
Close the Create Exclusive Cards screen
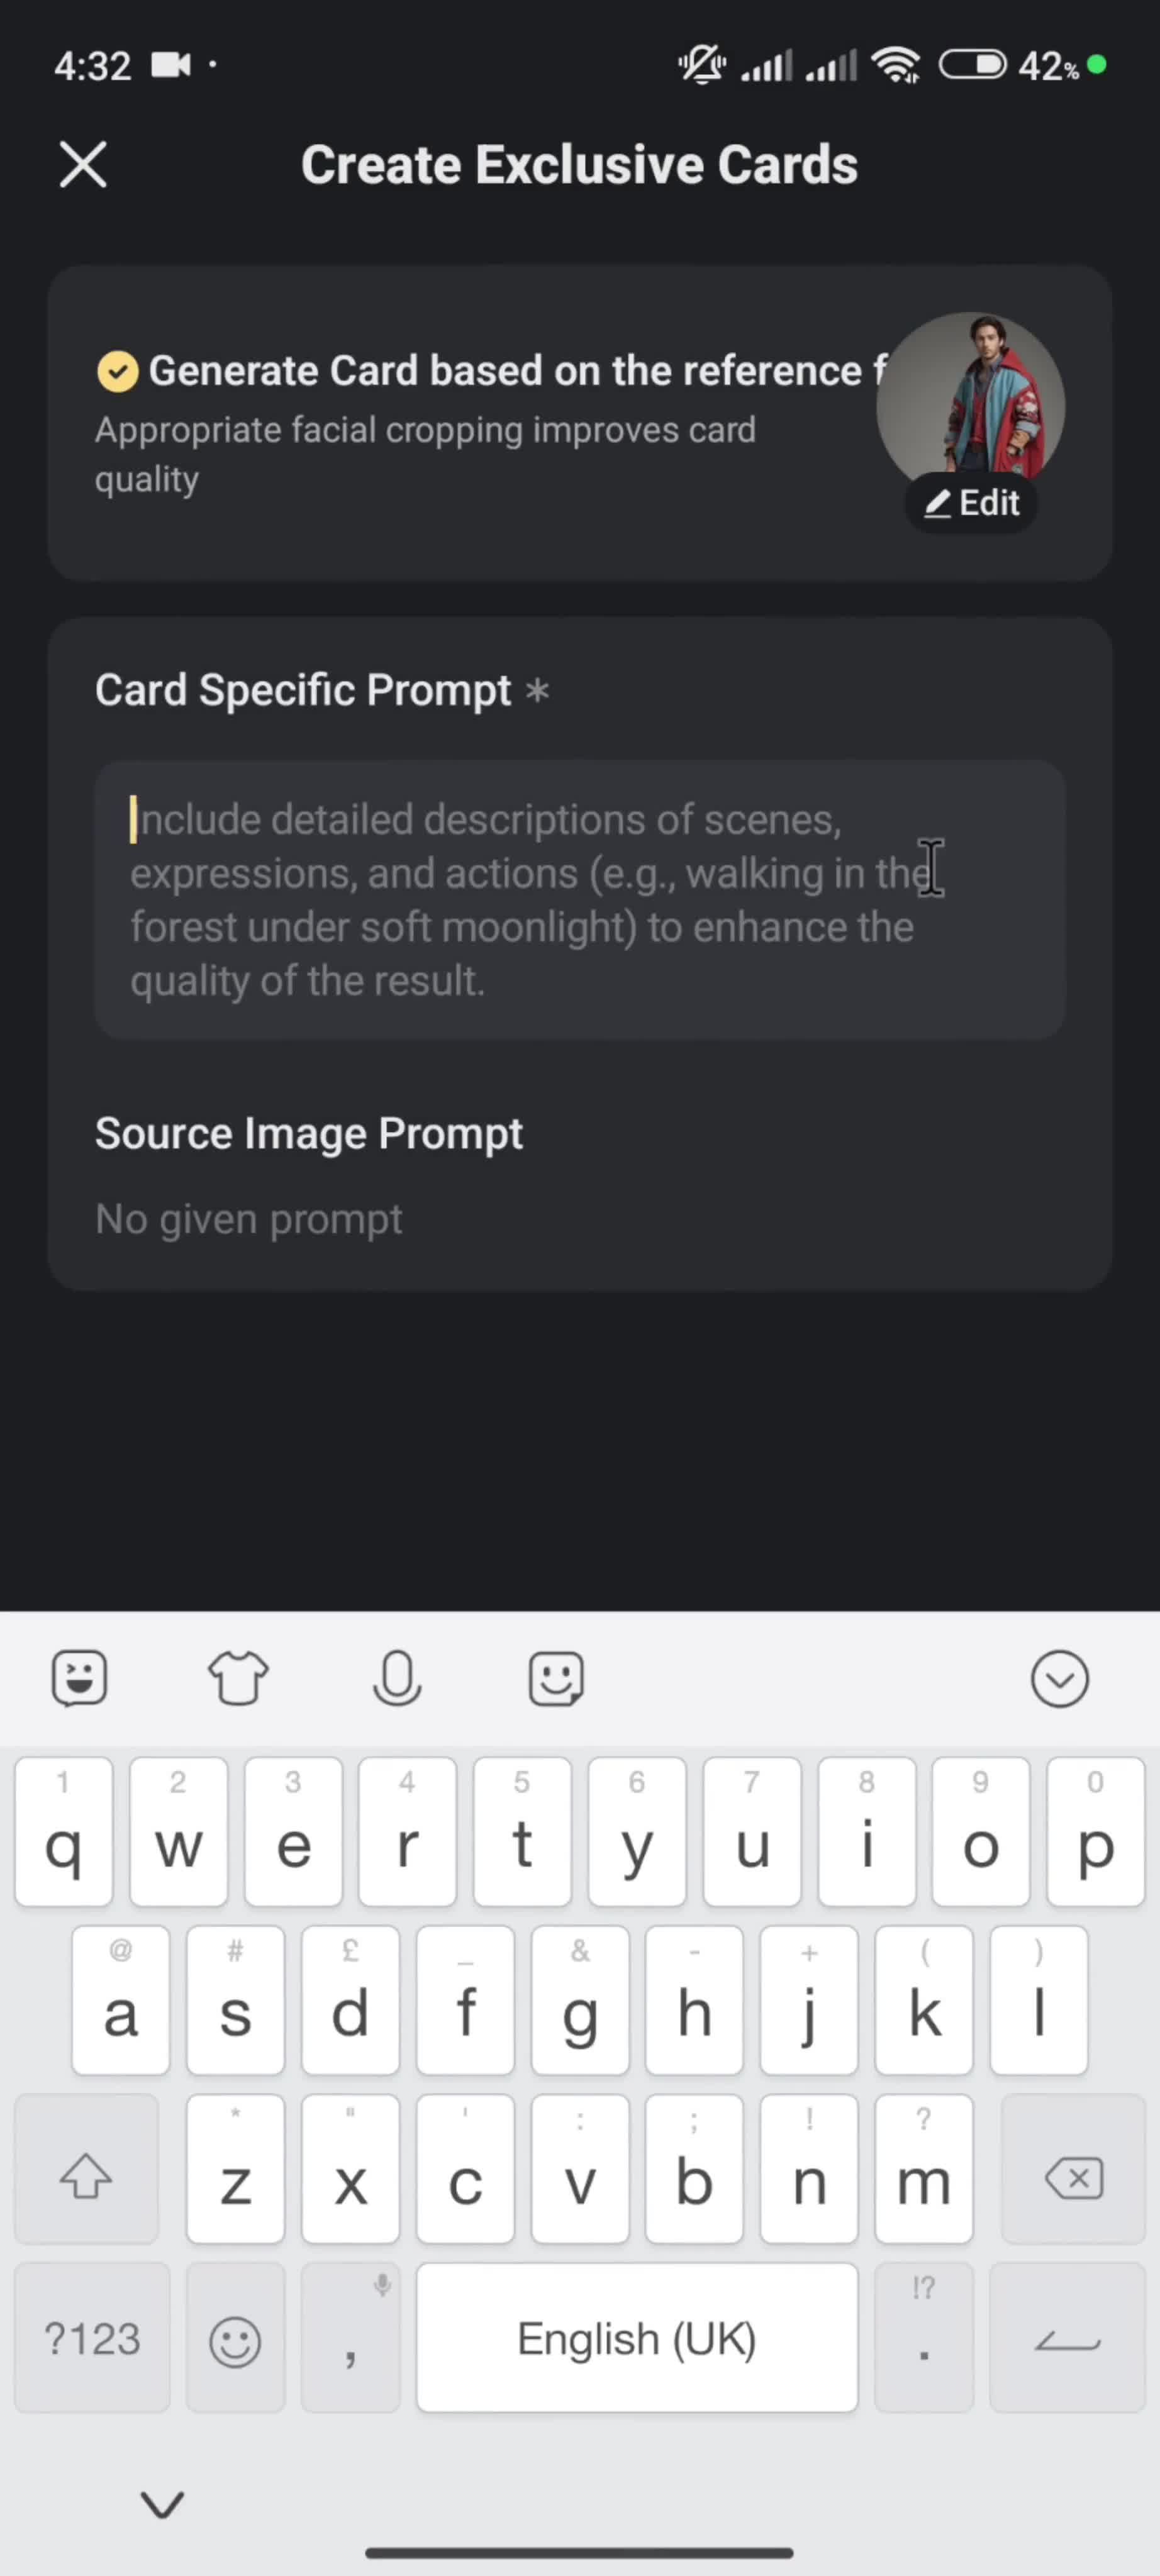[x=82, y=165]
